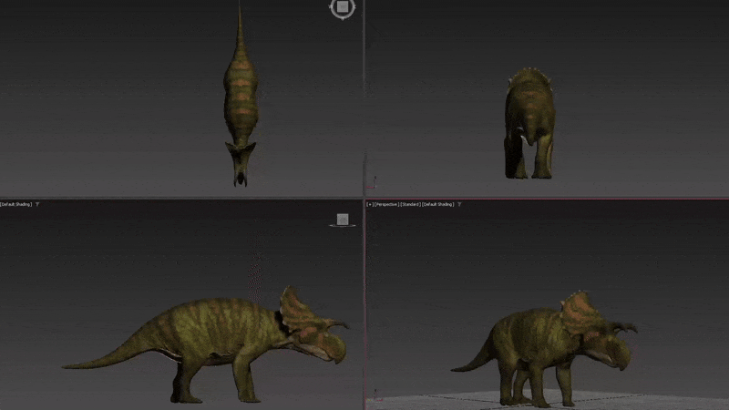This screenshot has height=410, width=729.
Task: Select the dinosaur model in rear view
Action: 530,123
